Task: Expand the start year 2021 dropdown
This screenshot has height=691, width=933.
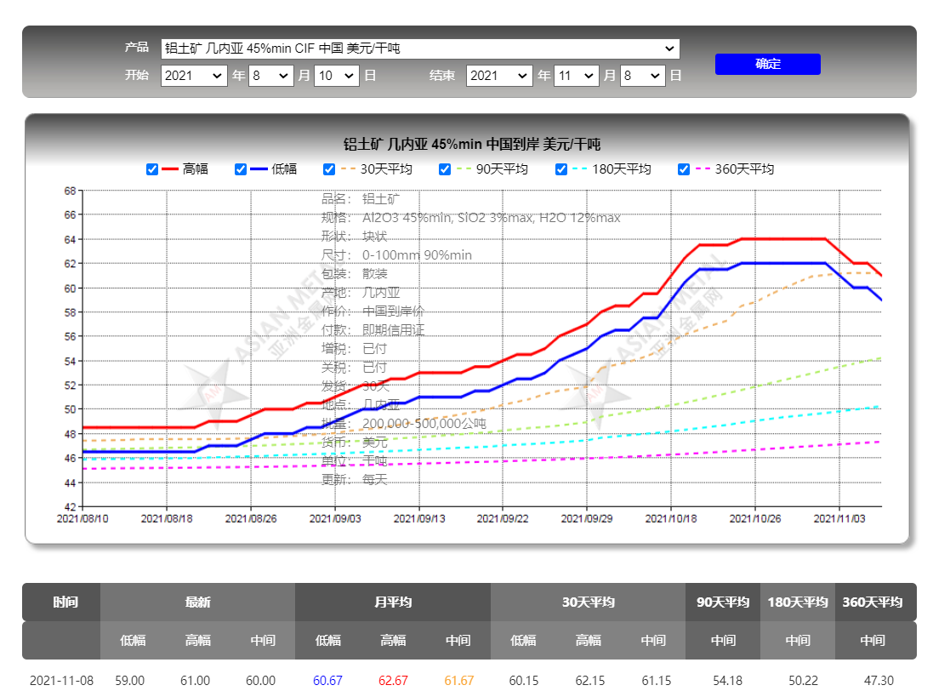Action: 194,76
